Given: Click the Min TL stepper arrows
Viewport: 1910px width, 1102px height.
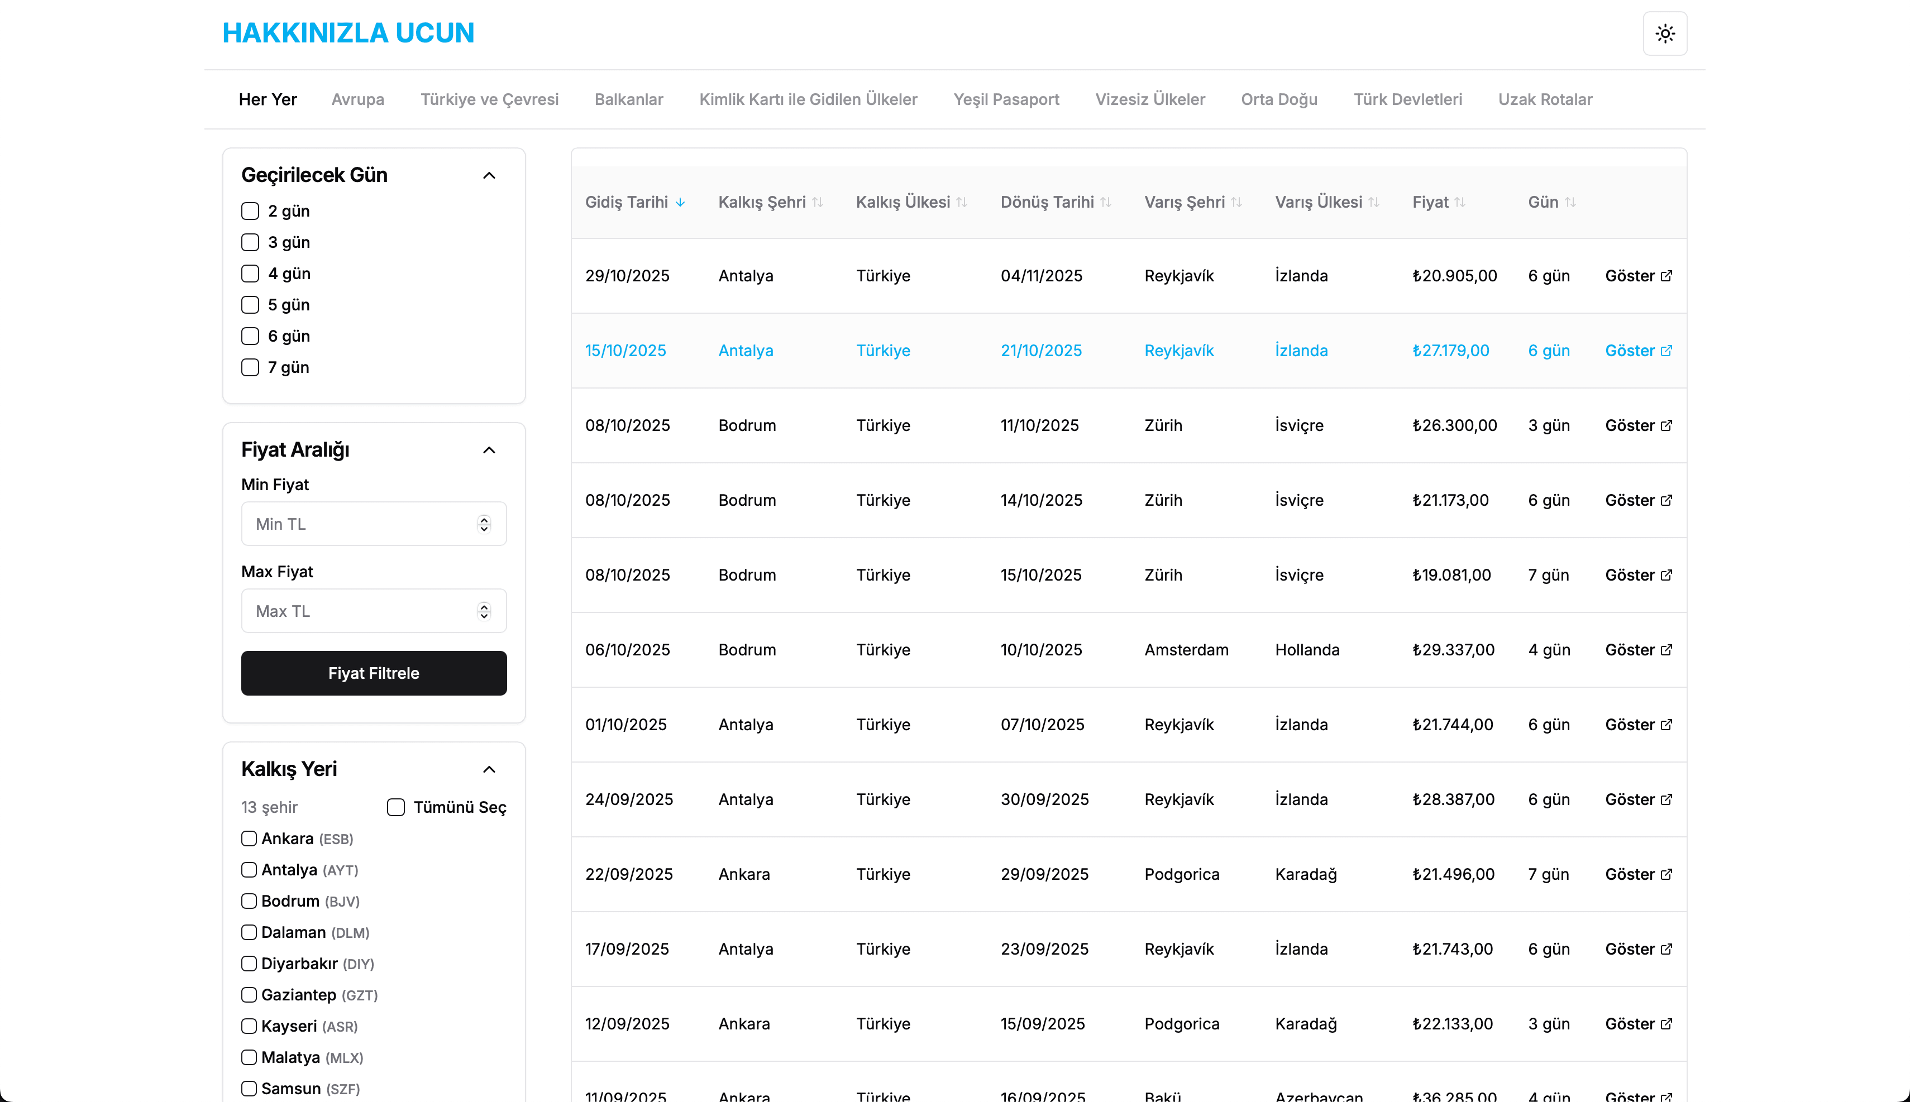Looking at the screenshot, I should click(484, 524).
